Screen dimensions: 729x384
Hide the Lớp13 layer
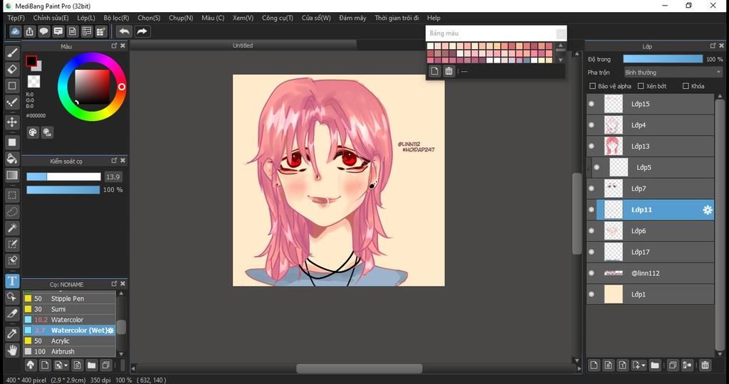[592, 146]
